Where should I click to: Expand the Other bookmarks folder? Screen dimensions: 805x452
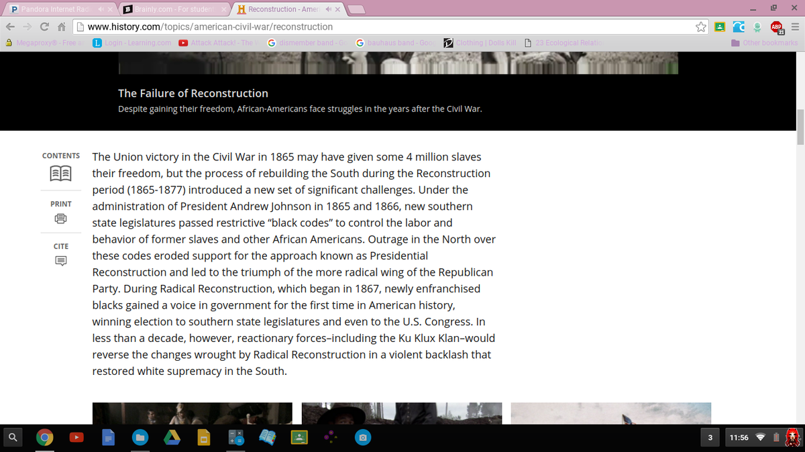(x=764, y=43)
